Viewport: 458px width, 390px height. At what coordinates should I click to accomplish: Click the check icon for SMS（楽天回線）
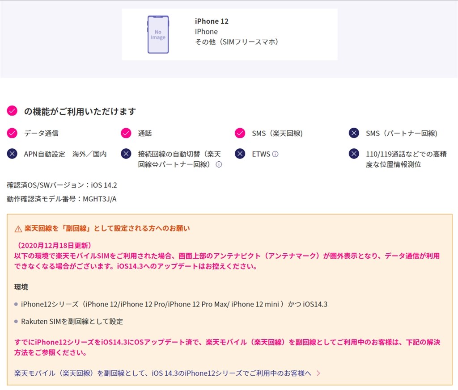240,133
